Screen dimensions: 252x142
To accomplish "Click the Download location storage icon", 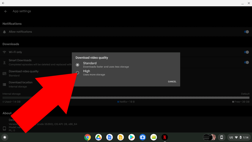I will (4, 84).
